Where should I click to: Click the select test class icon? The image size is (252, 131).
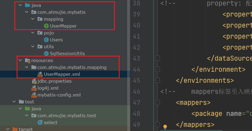(x=40, y=122)
